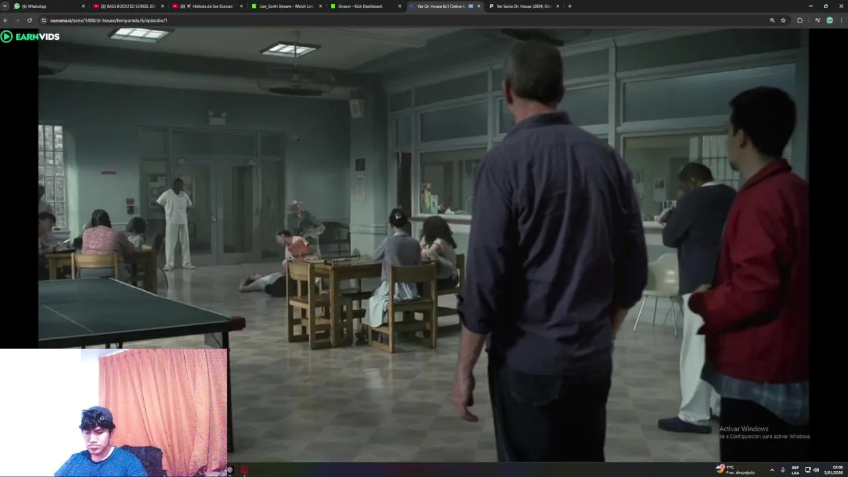Show hidden system tray icons
The height and width of the screenshot is (477, 848).
point(772,470)
